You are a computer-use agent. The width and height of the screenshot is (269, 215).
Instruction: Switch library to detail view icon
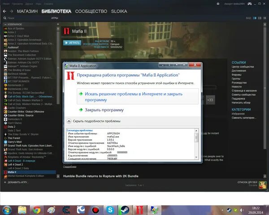pyautogui.click(x=255, y=18)
